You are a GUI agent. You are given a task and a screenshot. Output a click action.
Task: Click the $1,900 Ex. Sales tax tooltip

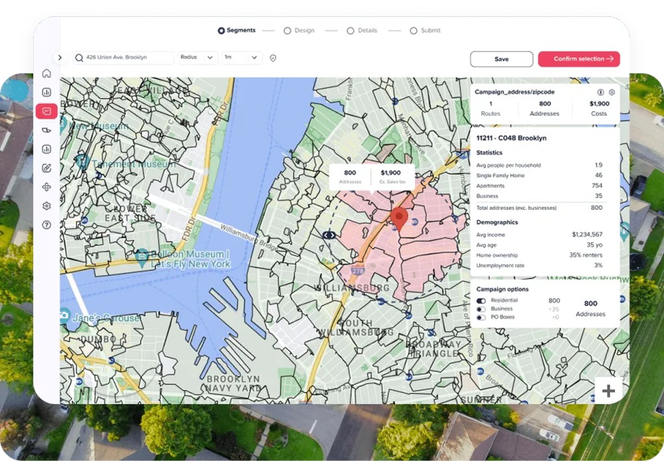392,176
